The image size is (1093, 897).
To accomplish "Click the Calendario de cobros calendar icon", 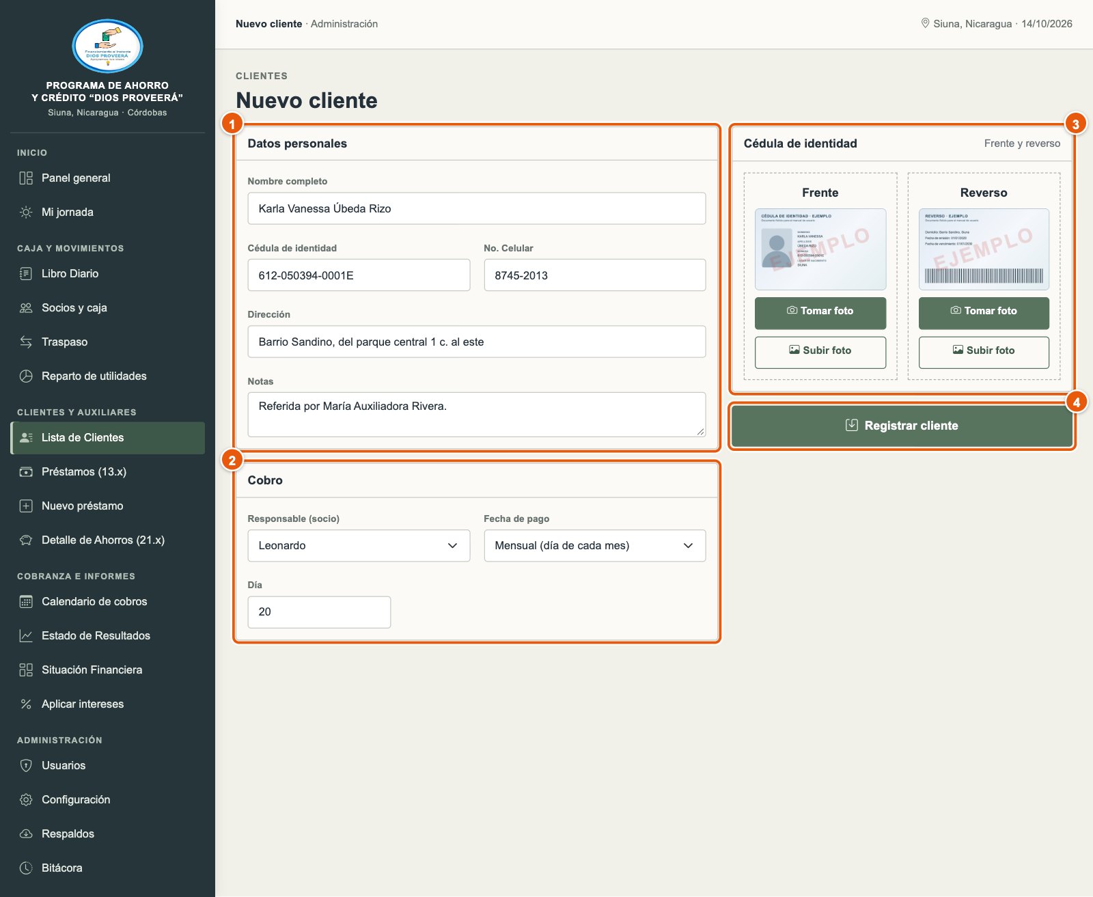I will click(26, 602).
